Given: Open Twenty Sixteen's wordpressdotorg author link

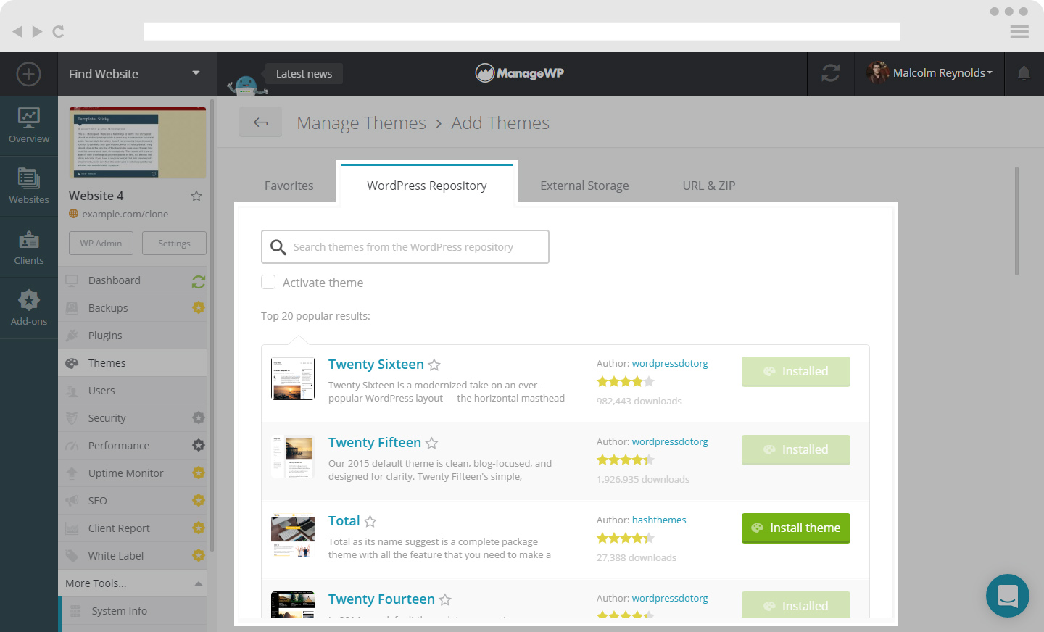Looking at the screenshot, I should click(x=670, y=363).
